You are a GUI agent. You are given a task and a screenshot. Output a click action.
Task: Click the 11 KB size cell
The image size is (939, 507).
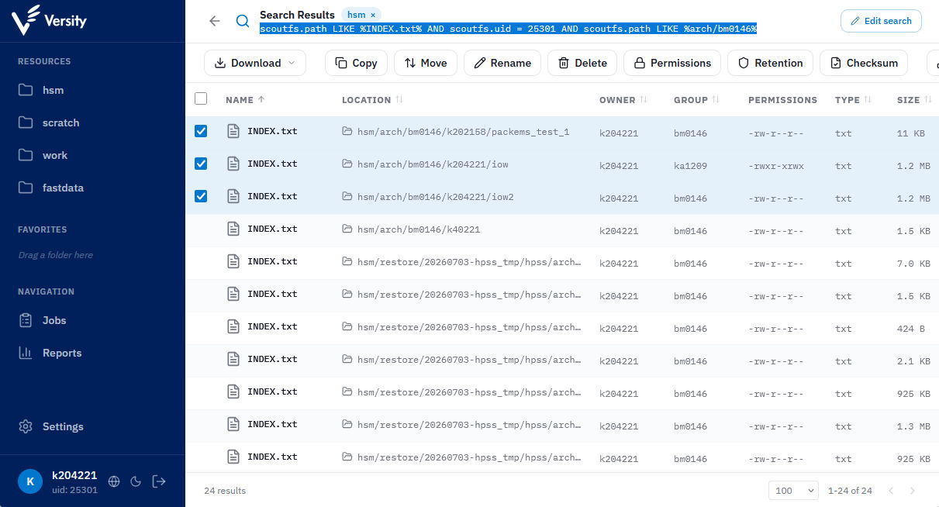coord(910,133)
